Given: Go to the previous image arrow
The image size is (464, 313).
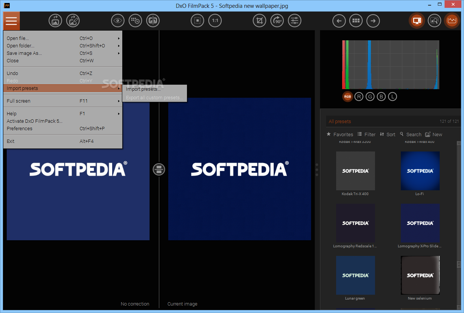Looking at the screenshot, I should point(339,21).
